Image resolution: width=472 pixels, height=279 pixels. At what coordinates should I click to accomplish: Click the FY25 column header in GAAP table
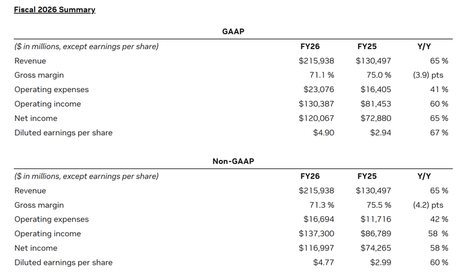[x=367, y=47]
